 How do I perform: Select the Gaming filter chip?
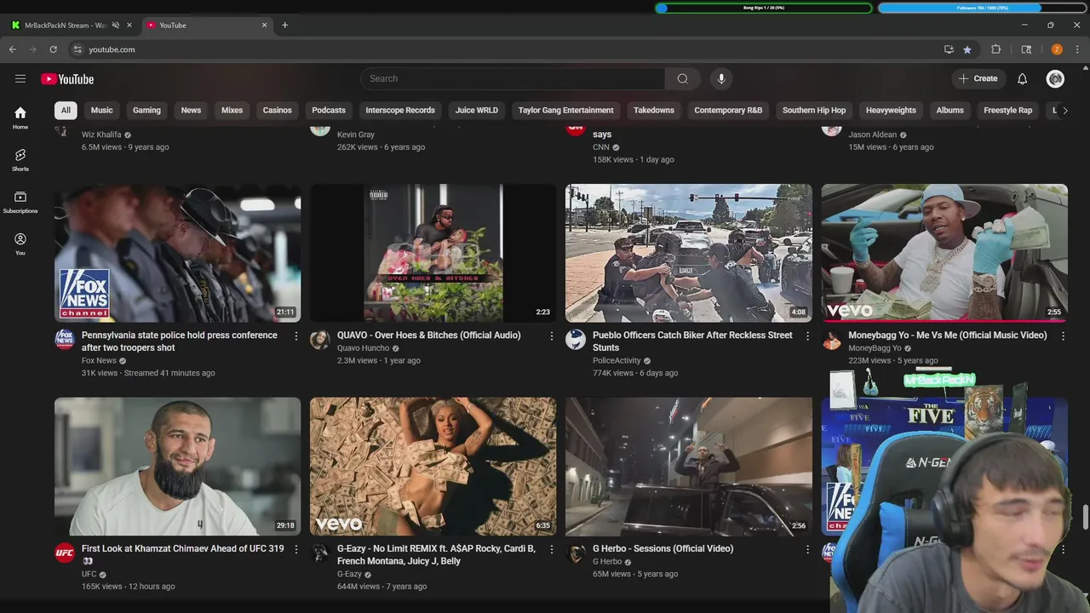point(146,110)
